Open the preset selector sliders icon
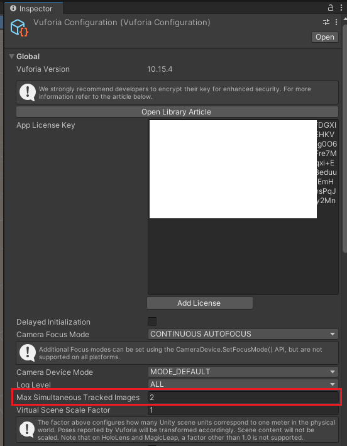Image resolution: width=347 pixels, height=446 pixels. pos(326,22)
